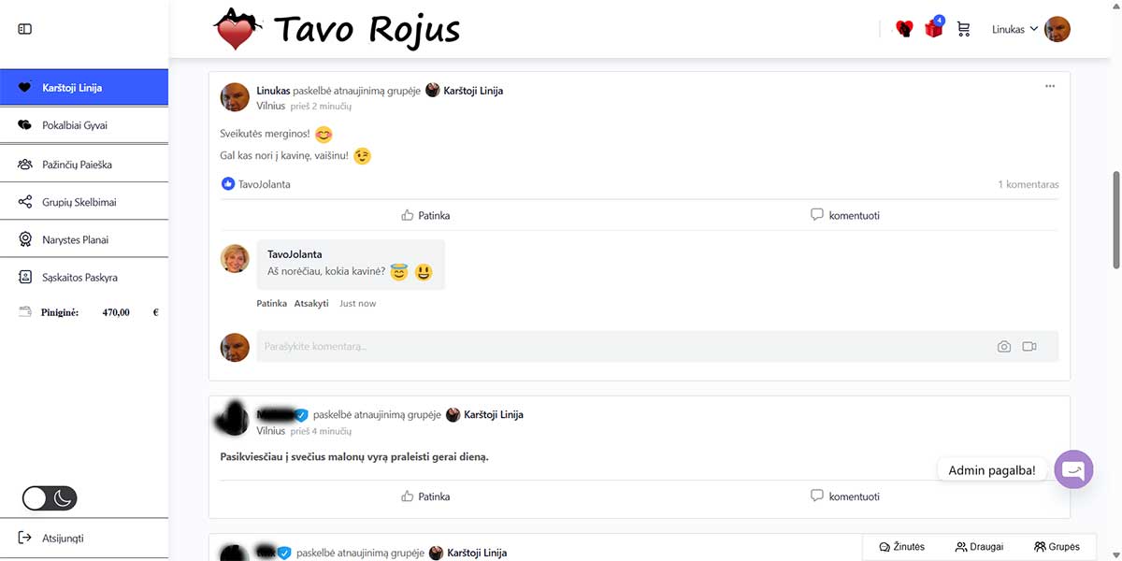Toggle dark mode switch

(x=50, y=498)
